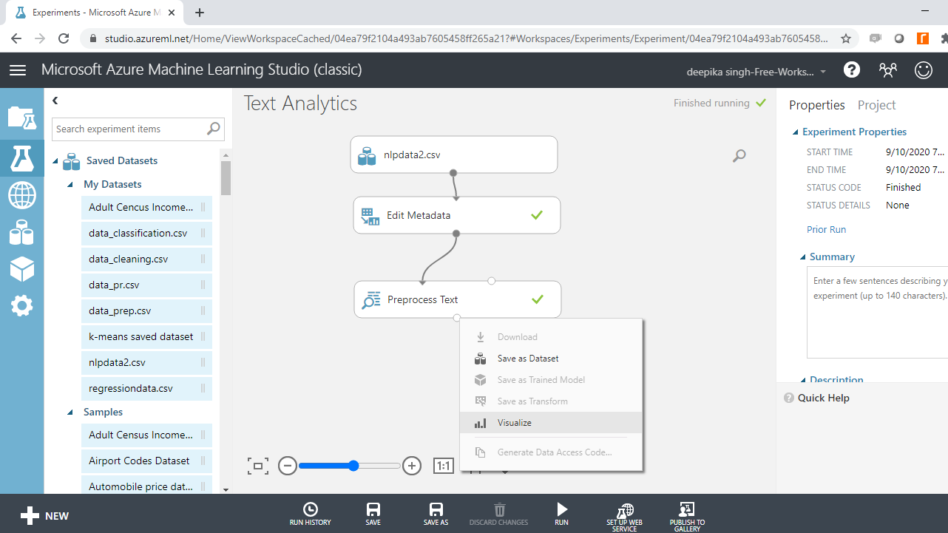Open Run History in bottom bar
948x533 pixels.
pyautogui.click(x=311, y=515)
